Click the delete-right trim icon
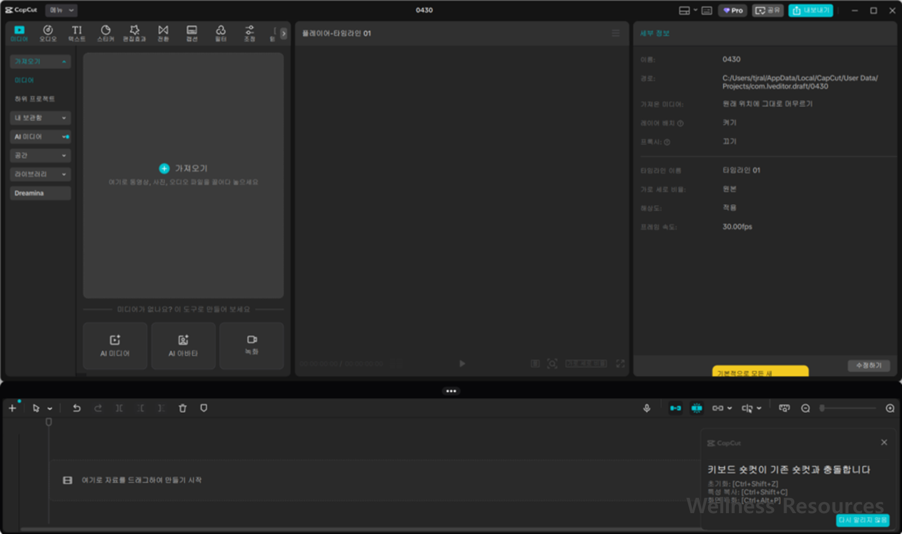Viewport: 902px width, 534px height. point(161,408)
